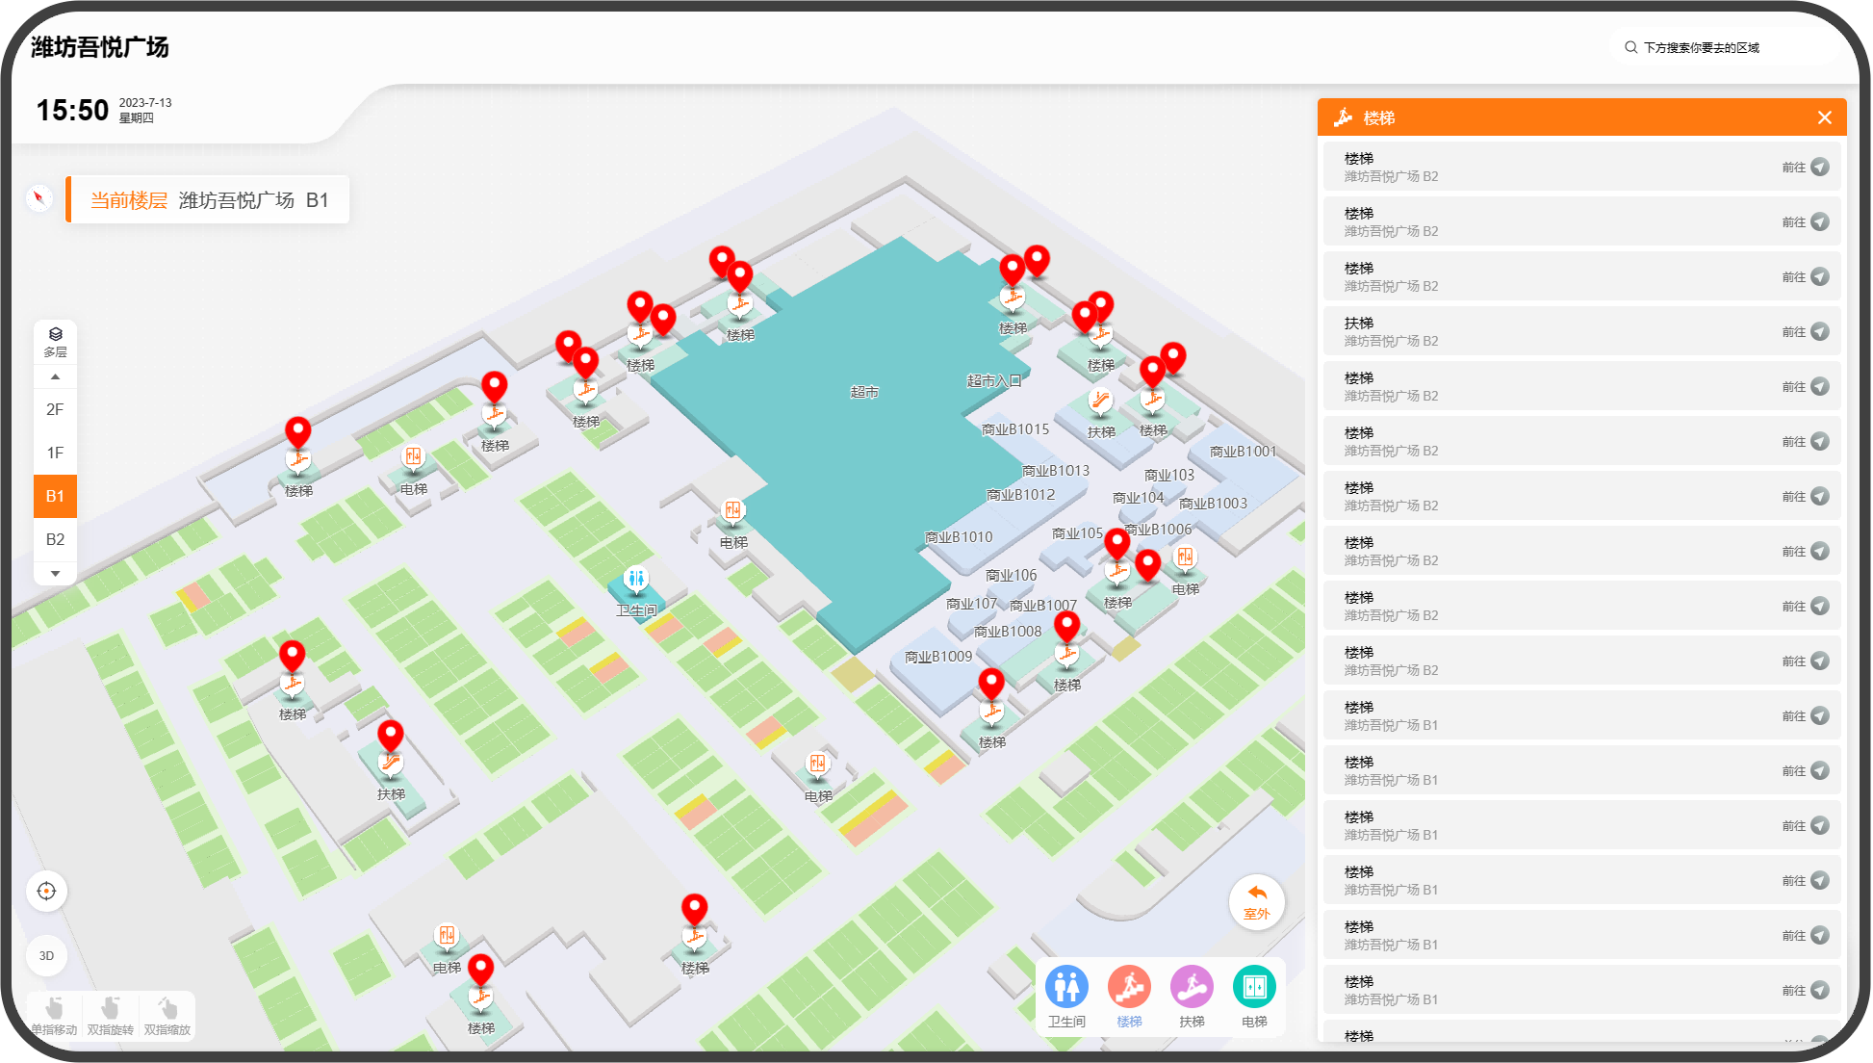Screen dimensions: 1873x1063
Task: Switch to floor B2
Action: [x=55, y=539]
